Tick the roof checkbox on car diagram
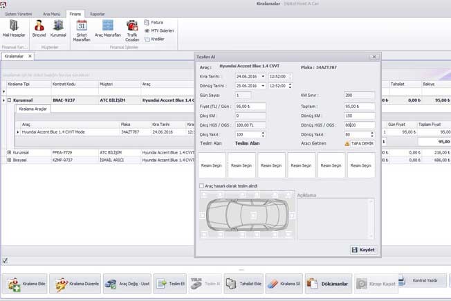Screen dimensions: 451x301 [x=253, y=215]
